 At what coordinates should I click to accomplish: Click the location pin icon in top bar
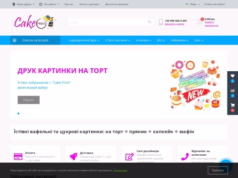[x=14, y=4]
